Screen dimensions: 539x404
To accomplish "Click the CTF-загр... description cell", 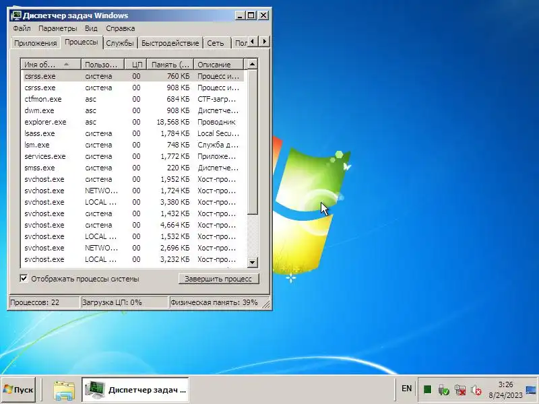I will click(217, 99).
